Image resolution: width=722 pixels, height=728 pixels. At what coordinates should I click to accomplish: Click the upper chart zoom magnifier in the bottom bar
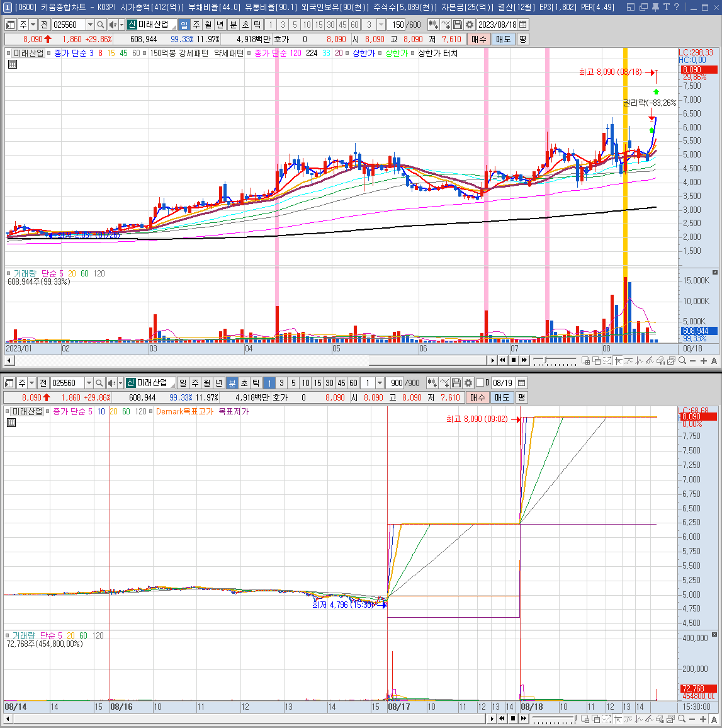click(x=682, y=361)
